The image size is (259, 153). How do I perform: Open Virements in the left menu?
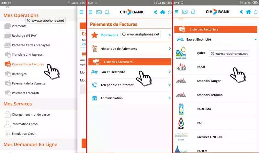coord(19,26)
